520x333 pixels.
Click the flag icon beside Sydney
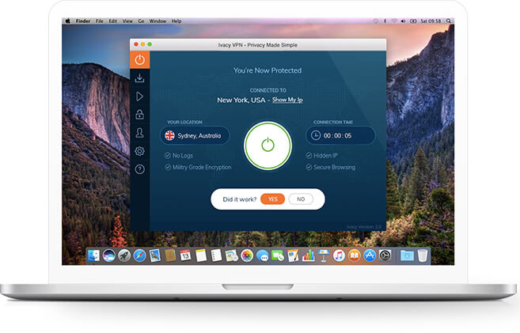click(170, 135)
